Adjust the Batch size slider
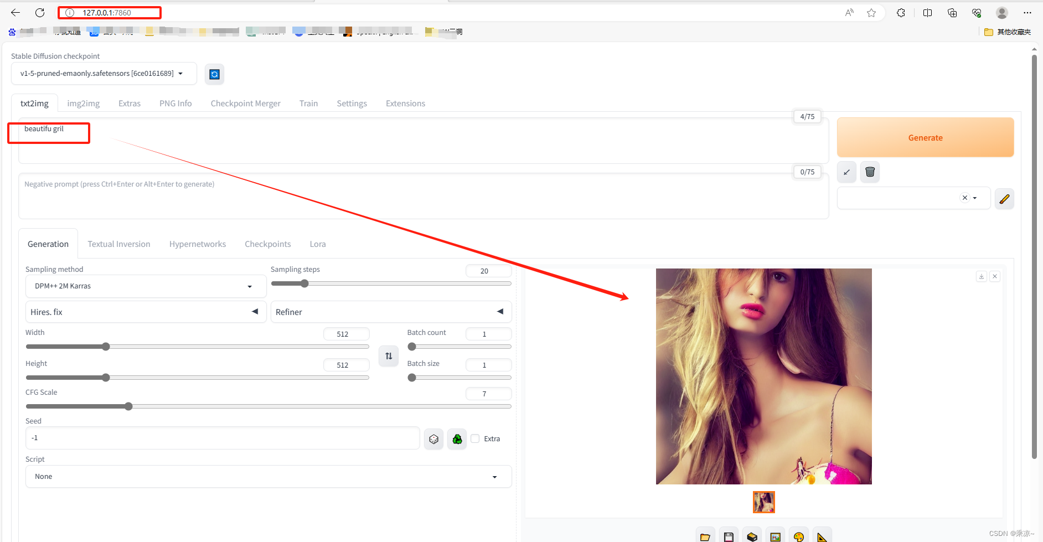Screen dimensions: 1043x542 tap(459, 378)
